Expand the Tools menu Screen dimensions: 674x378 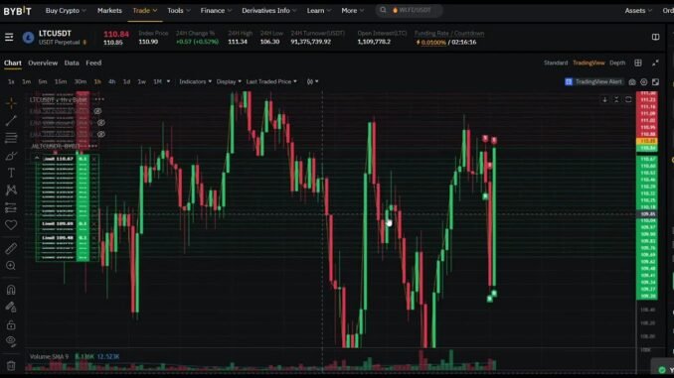178,10
